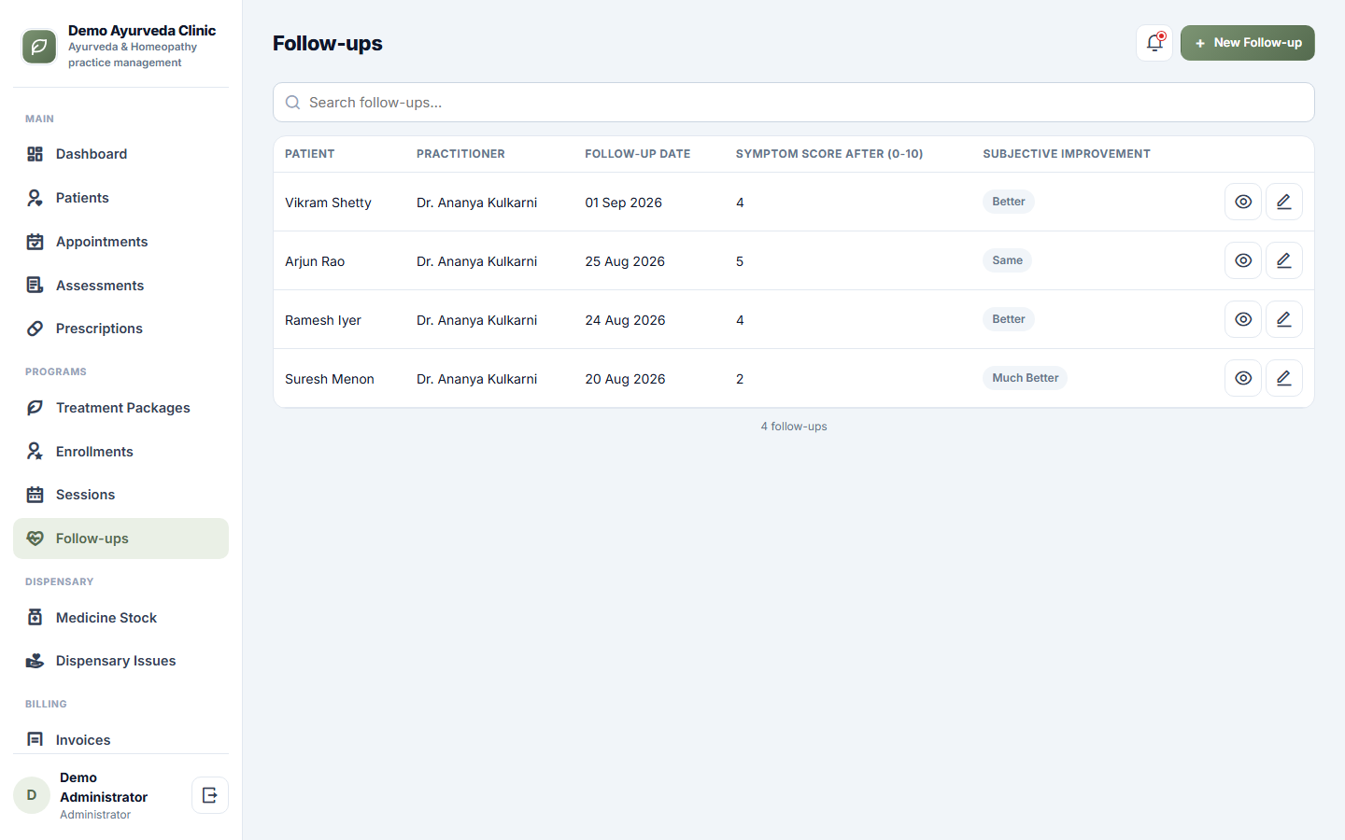Go to Enrollments
This screenshot has width=1345, height=840.
click(120, 452)
